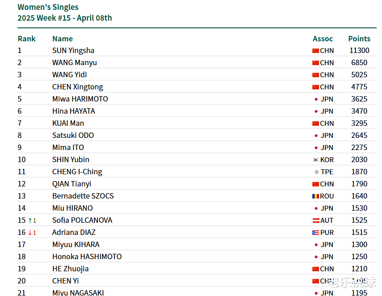This screenshot has height=296, width=382.
Task: Click the Women's Singles heading
Action: click(x=48, y=7)
